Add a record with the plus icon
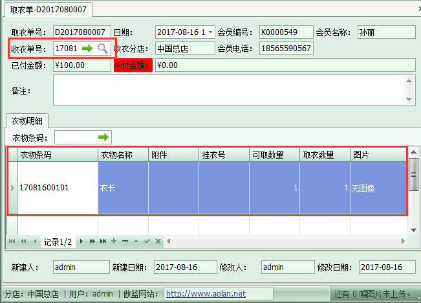This screenshot has width=421, height=303. (x=114, y=241)
